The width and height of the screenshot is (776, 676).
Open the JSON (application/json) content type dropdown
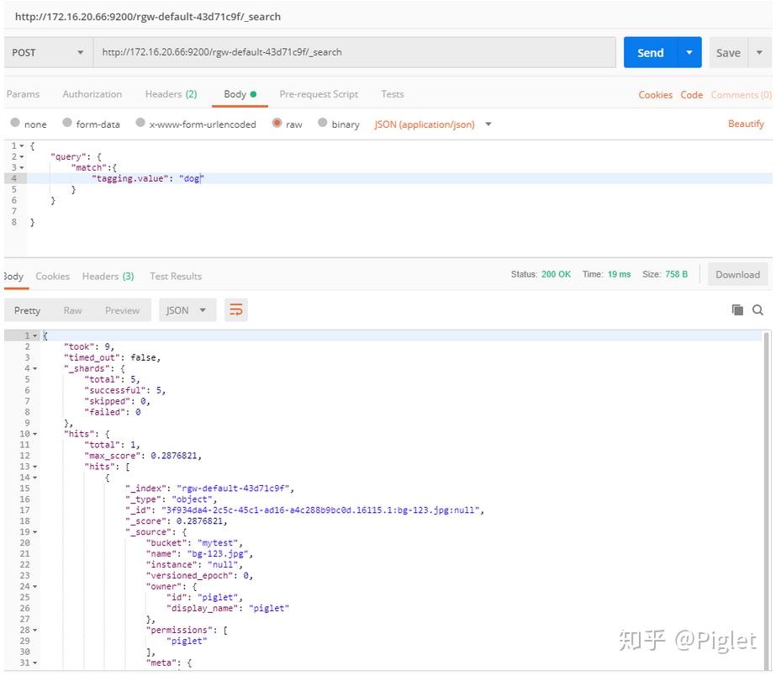pyautogui.click(x=433, y=124)
